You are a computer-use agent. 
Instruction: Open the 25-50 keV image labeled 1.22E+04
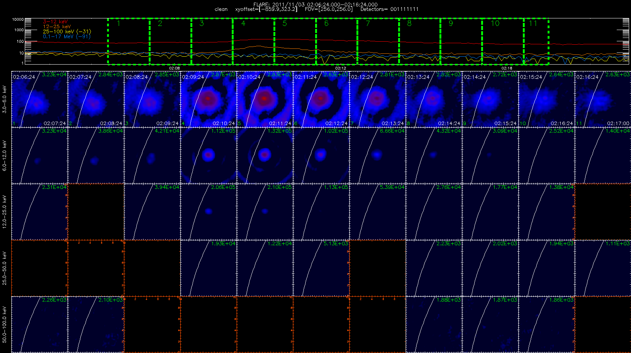pos(265,268)
